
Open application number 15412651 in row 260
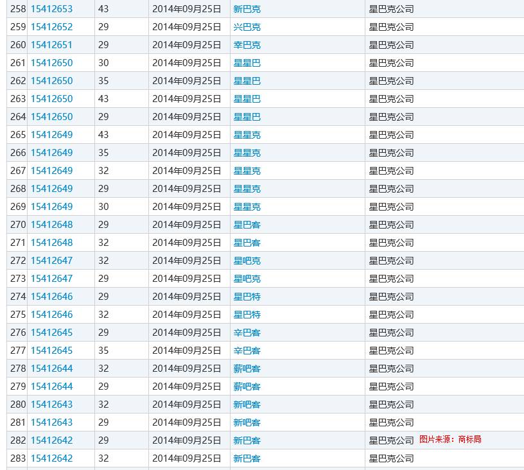[x=51, y=45]
